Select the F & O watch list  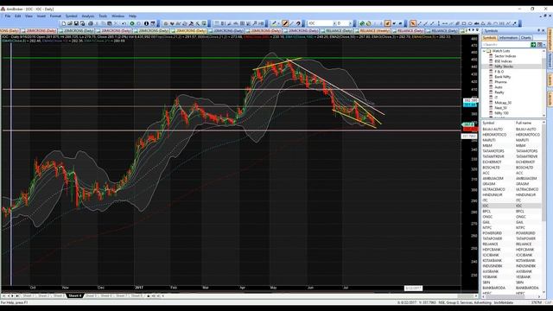pos(499,72)
